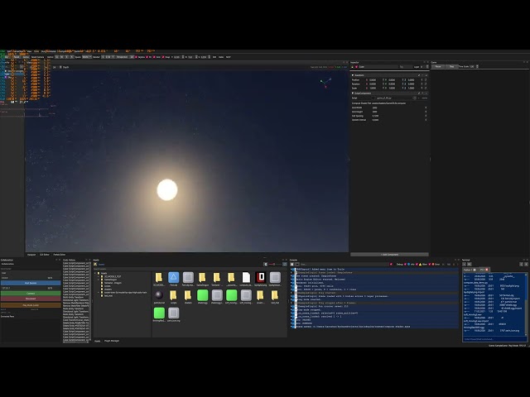530x397 pixels.
Task: Click the console filter input field
Action: pyautogui.click(x=344, y=265)
